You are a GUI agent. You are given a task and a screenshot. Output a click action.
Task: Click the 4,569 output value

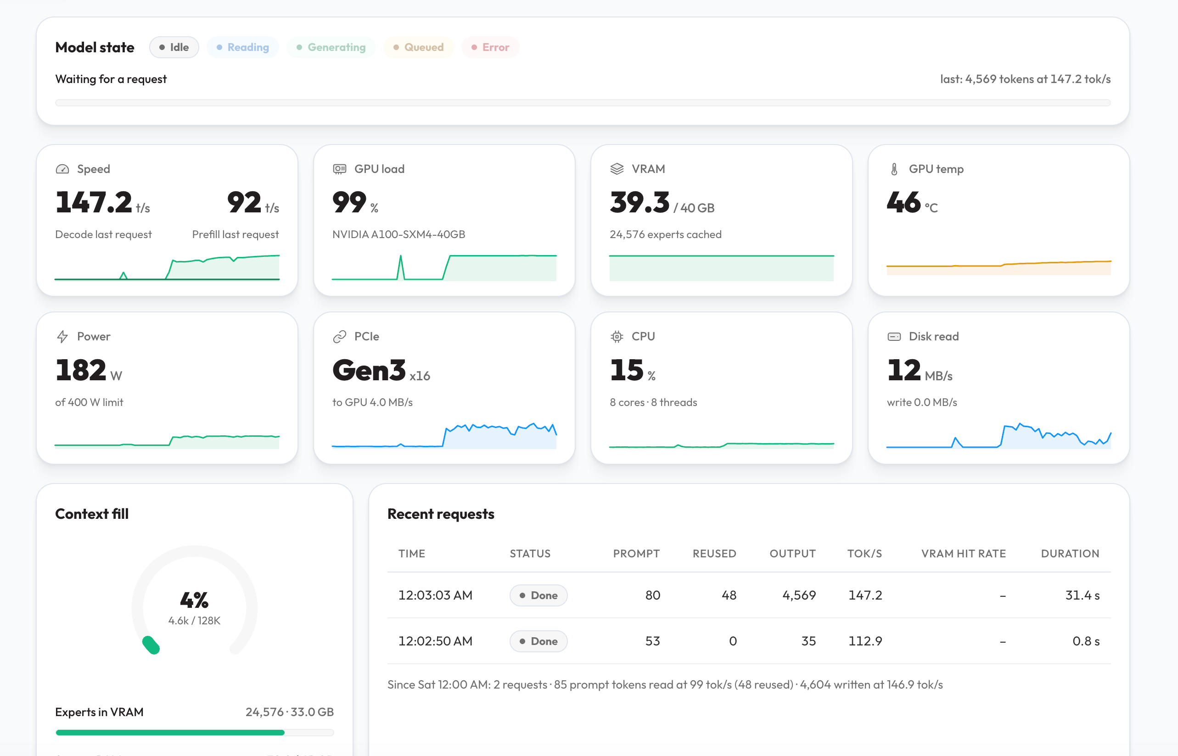point(799,595)
